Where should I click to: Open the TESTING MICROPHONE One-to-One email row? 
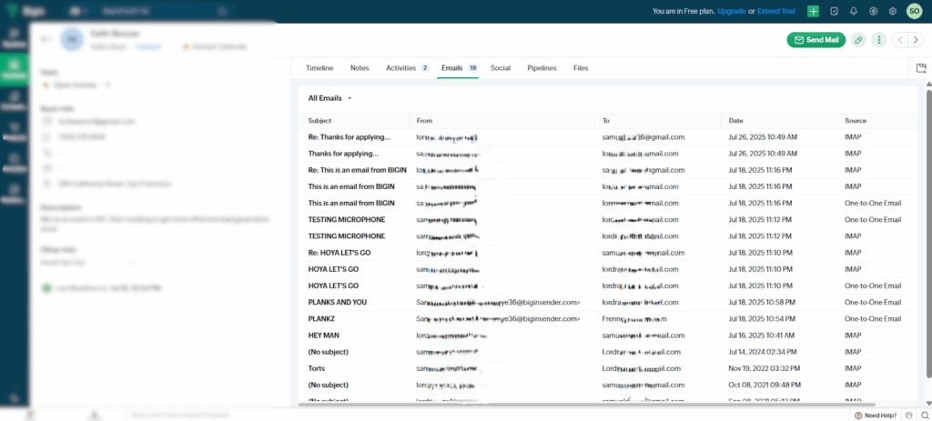347,219
